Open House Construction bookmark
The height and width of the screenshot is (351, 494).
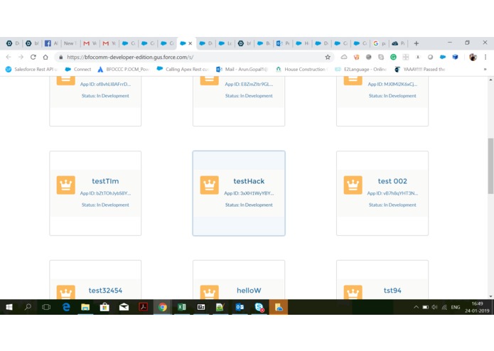[x=302, y=69]
